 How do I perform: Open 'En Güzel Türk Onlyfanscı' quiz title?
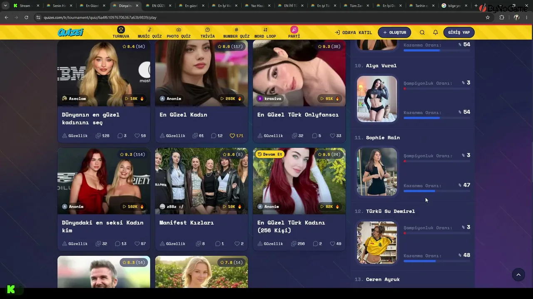click(298, 115)
